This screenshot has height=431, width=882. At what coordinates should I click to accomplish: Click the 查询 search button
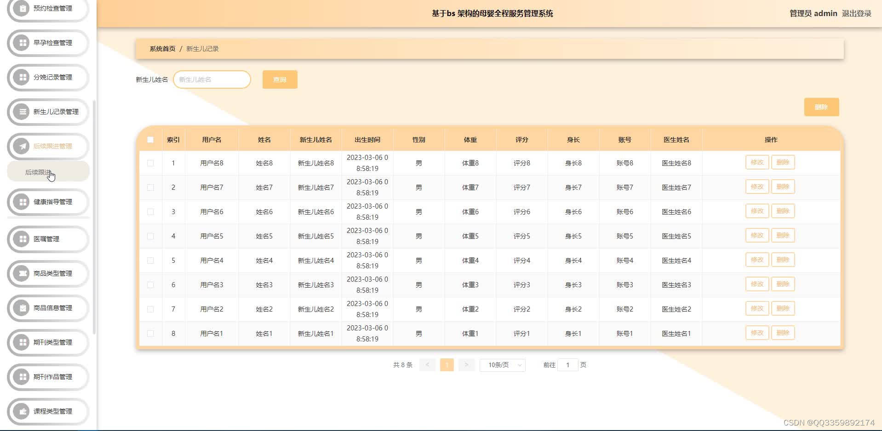point(280,79)
